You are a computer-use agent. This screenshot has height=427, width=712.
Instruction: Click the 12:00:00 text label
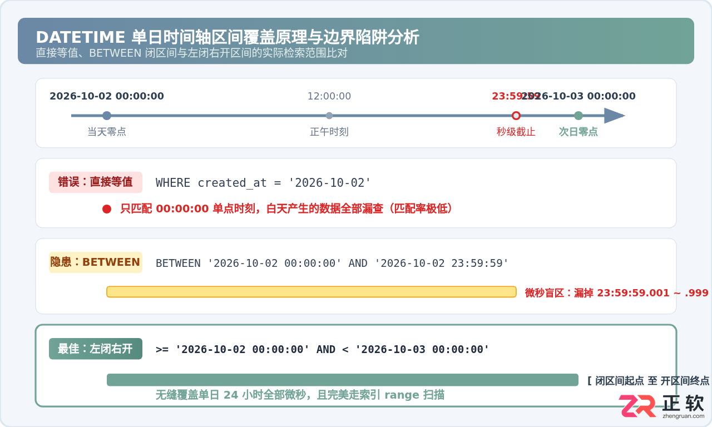tap(329, 96)
